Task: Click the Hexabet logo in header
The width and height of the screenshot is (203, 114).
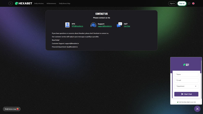Action: coord(24,4)
